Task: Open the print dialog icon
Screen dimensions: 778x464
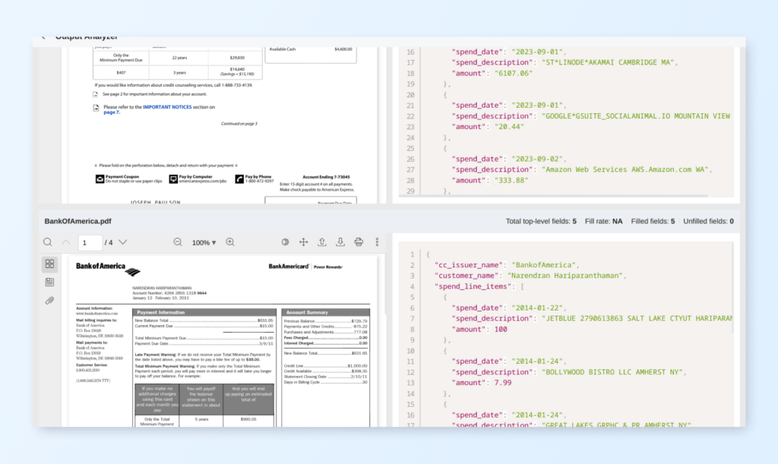Action: 358,241
